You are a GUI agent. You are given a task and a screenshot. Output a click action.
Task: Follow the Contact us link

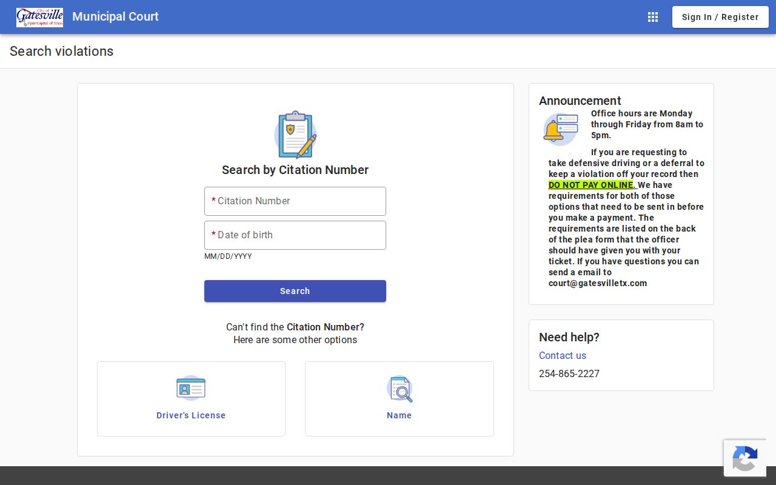563,355
